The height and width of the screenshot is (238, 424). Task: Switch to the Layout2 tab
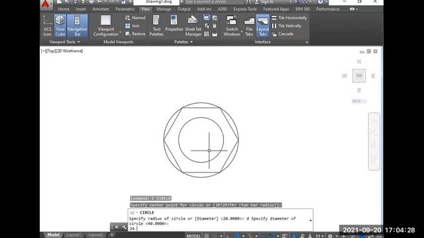pos(95,235)
